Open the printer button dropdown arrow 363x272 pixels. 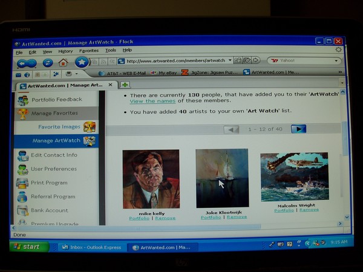(x=76, y=74)
